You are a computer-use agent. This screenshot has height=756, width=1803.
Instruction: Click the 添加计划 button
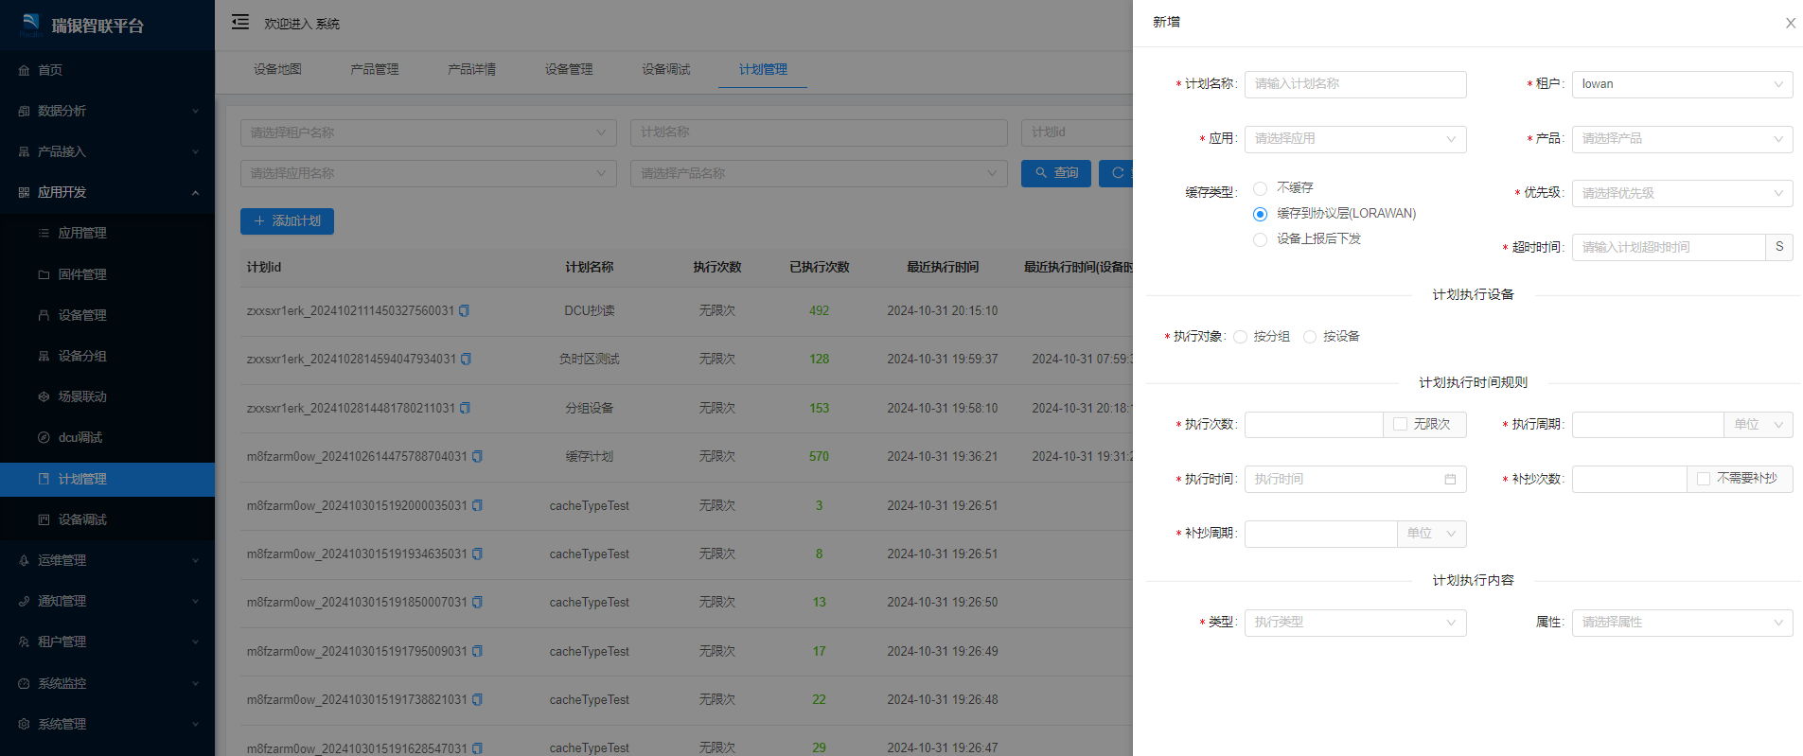pos(287,220)
